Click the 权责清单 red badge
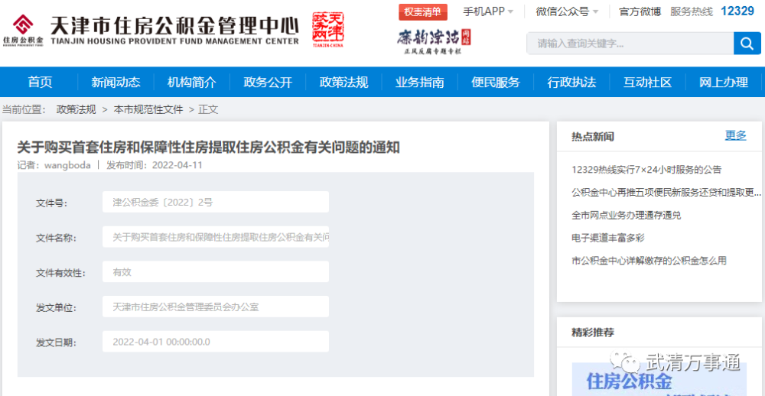The width and height of the screenshot is (765, 396). click(x=423, y=11)
